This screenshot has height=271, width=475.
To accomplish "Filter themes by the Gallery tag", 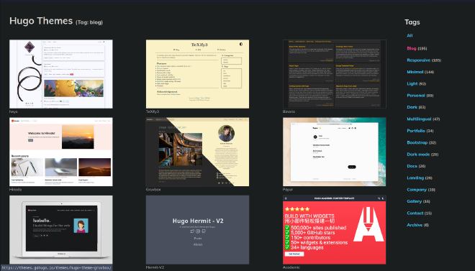I will [x=415, y=201].
